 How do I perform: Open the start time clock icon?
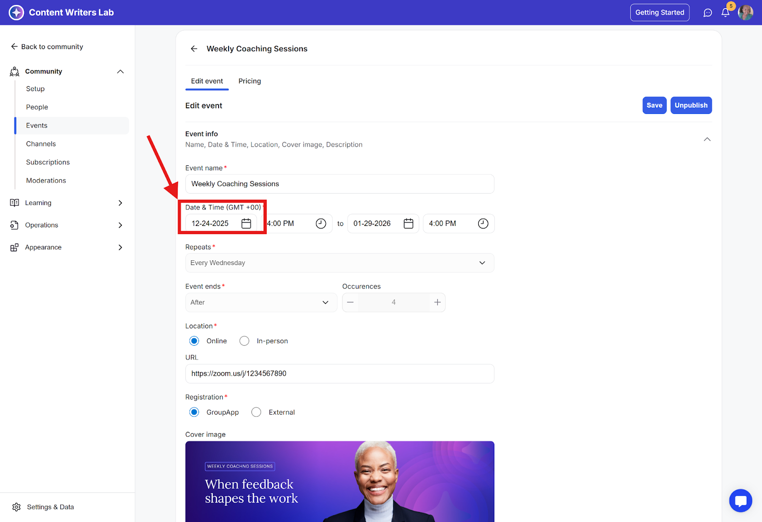tap(321, 224)
